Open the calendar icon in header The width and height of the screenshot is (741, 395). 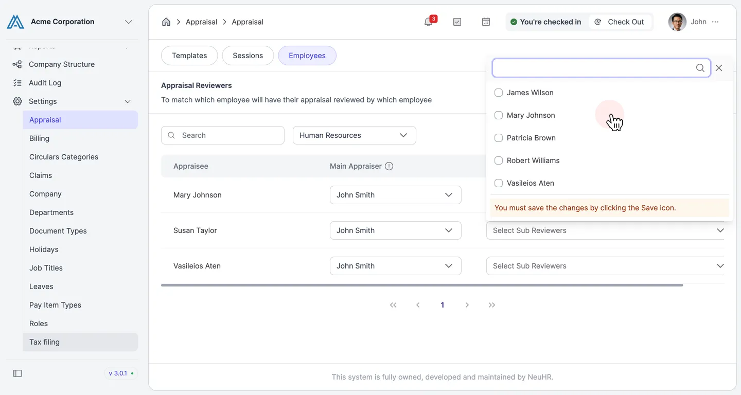tap(486, 22)
